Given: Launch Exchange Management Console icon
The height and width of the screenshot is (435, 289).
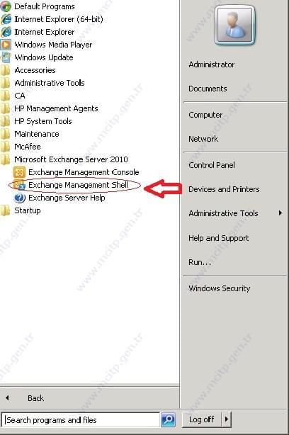Looking at the screenshot, I should pyautogui.click(x=19, y=172).
